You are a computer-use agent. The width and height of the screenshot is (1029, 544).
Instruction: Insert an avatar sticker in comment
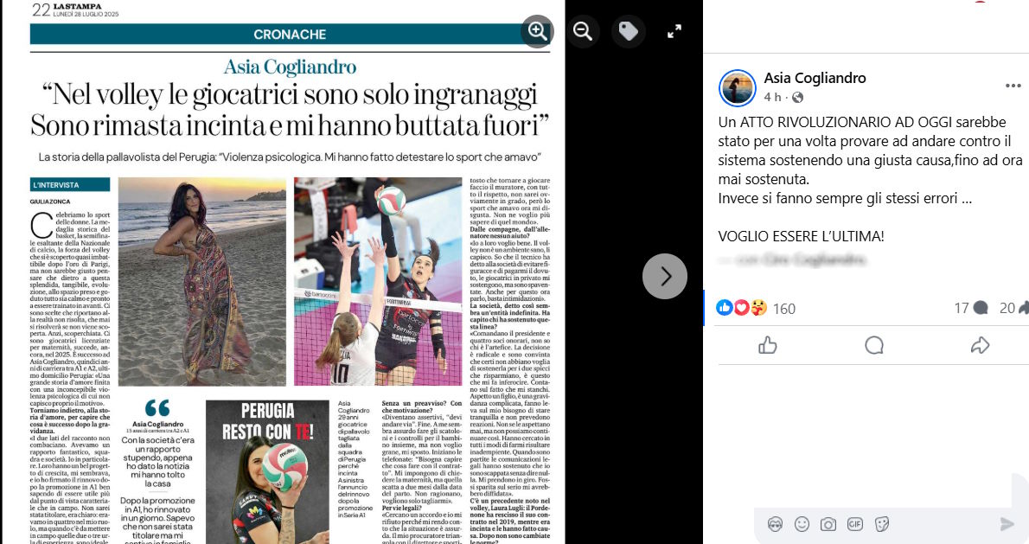[775, 523]
